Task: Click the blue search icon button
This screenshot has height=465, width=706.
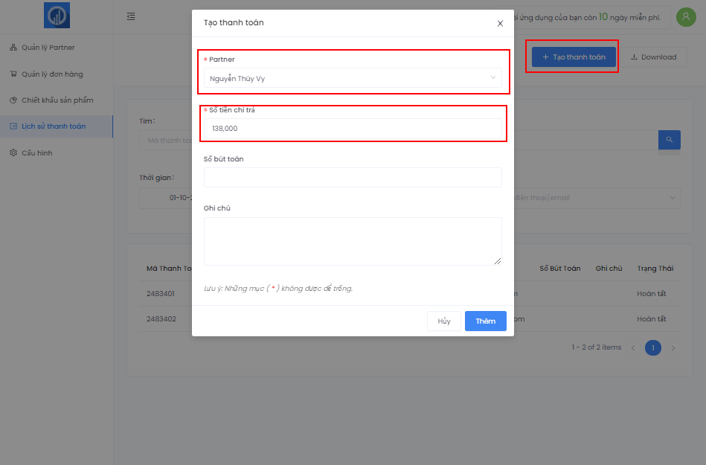Action: (x=669, y=140)
